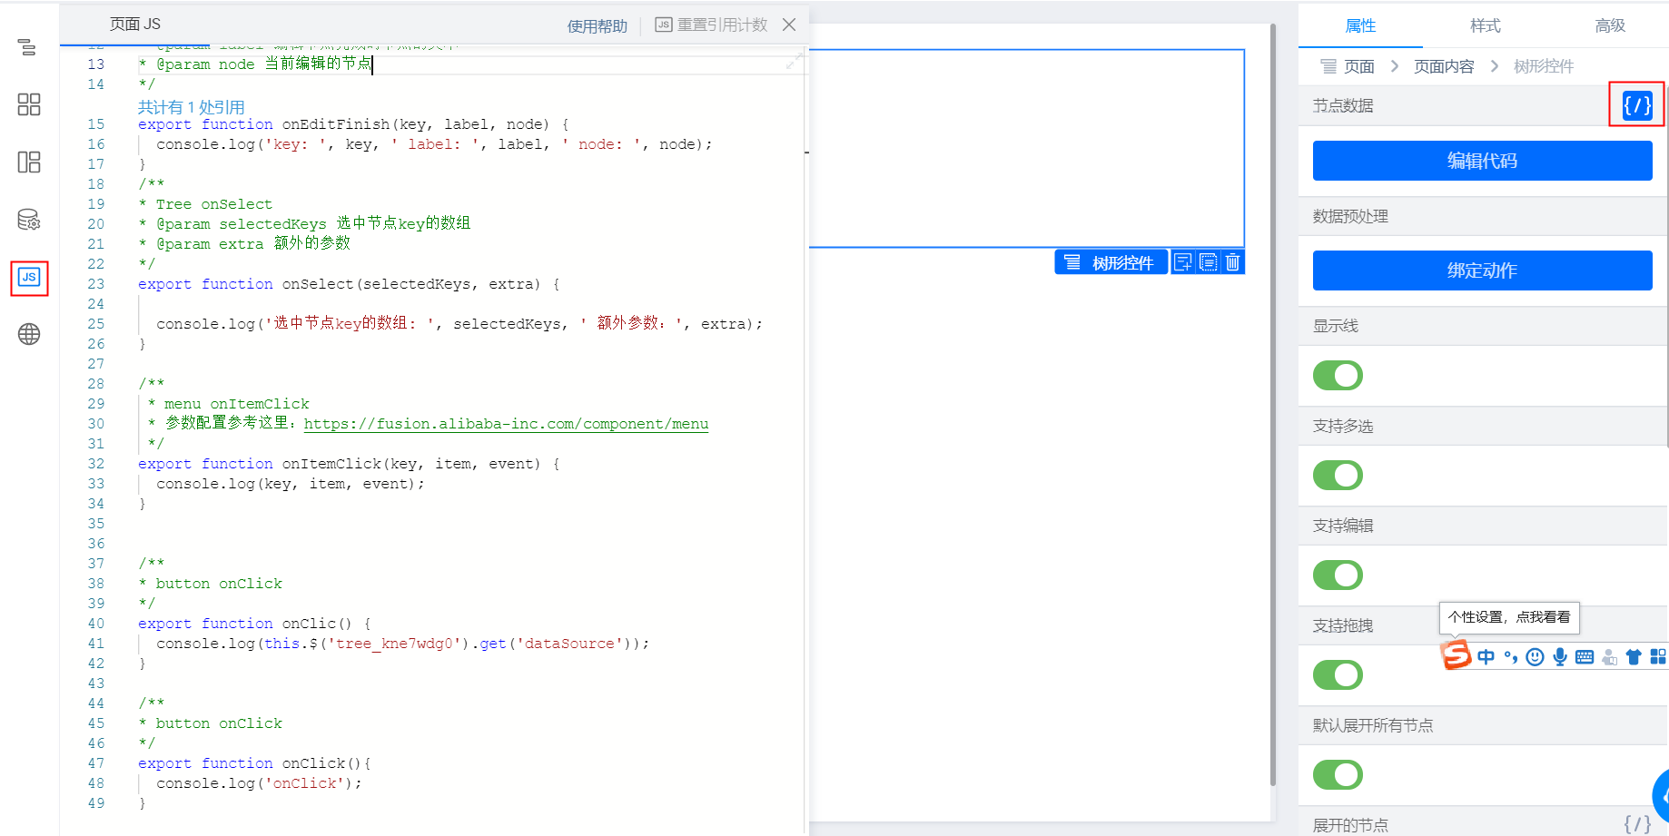Click the user account icon in IME bar
This screenshot has height=836, width=1669.
1609,656
